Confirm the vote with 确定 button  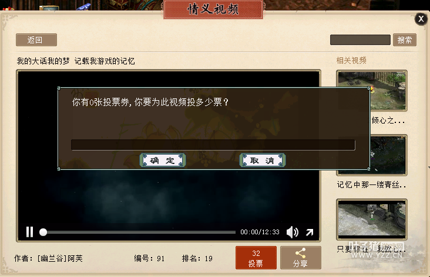163,160
